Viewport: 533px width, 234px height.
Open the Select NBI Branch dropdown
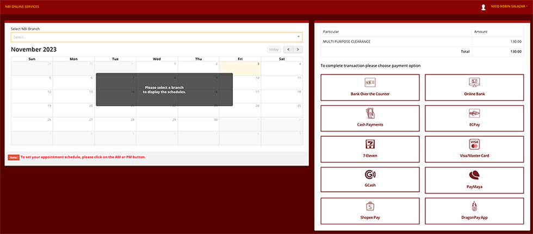coord(157,37)
